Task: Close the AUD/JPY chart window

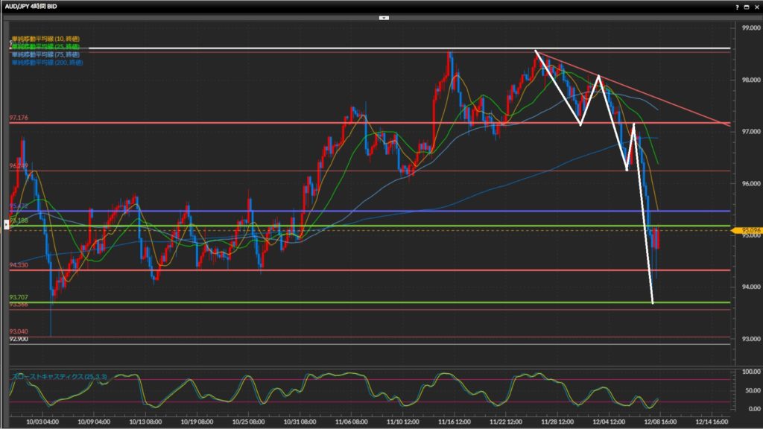Action: [756, 6]
